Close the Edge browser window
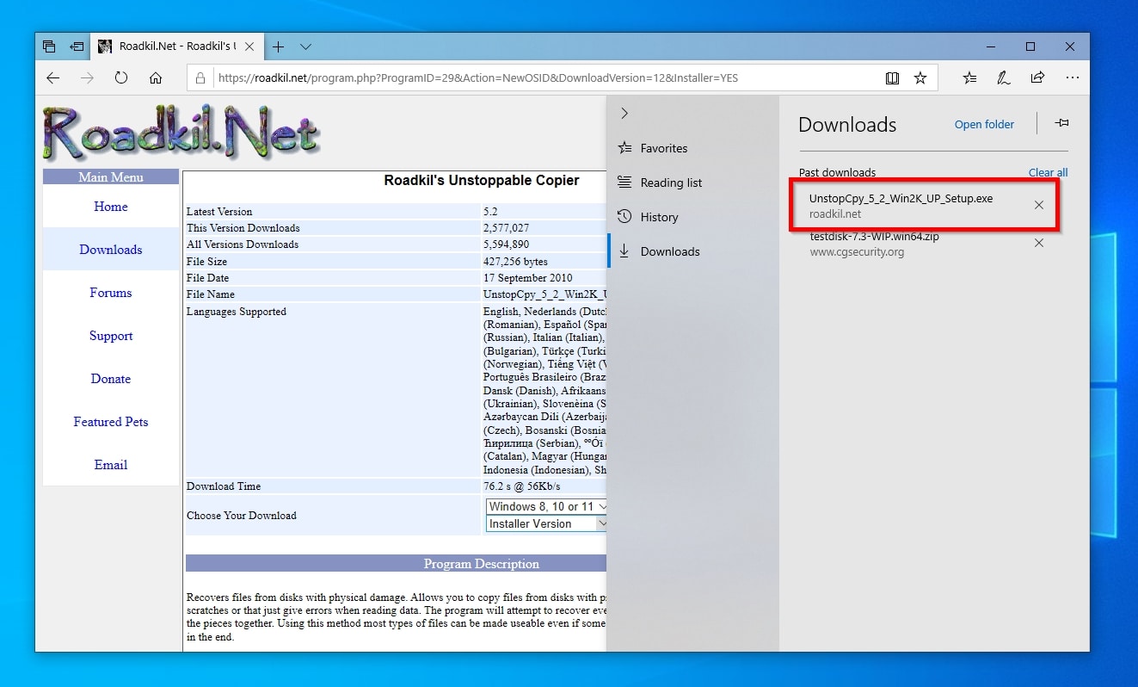This screenshot has width=1138, height=687. pyautogui.click(x=1070, y=46)
